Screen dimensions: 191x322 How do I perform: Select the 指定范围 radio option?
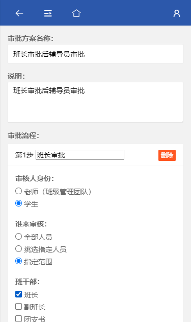point(19,261)
